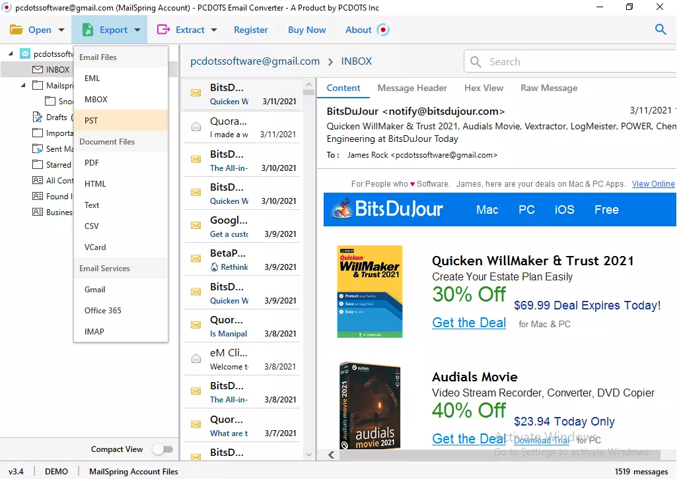Image resolution: width=679 pixels, height=479 pixels.
Task: Click INBOX in the breadcrumb path
Action: [357, 61]
